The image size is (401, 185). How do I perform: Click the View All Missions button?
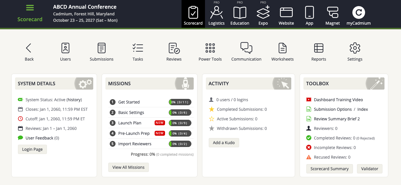point(129,167)
